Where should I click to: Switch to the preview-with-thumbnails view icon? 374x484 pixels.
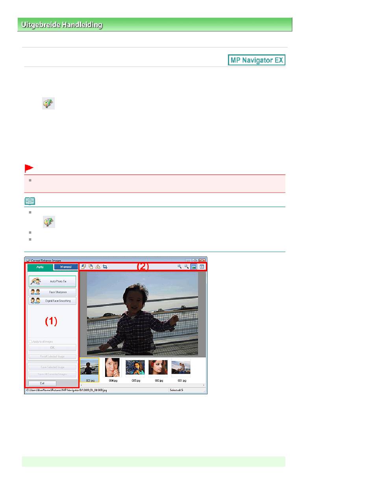tap(194, 267)
